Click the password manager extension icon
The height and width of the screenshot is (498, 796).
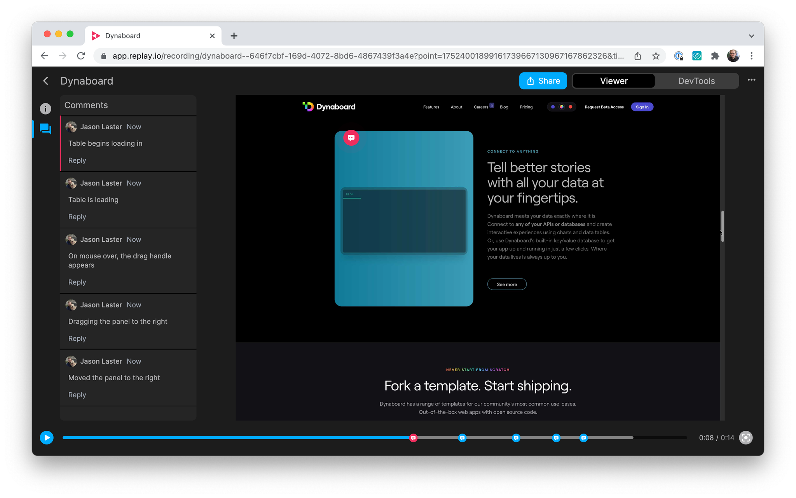pos(679,56)
